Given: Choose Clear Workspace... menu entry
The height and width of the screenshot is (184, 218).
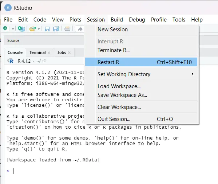Looking at the screenshot, I should coord(141,107).
